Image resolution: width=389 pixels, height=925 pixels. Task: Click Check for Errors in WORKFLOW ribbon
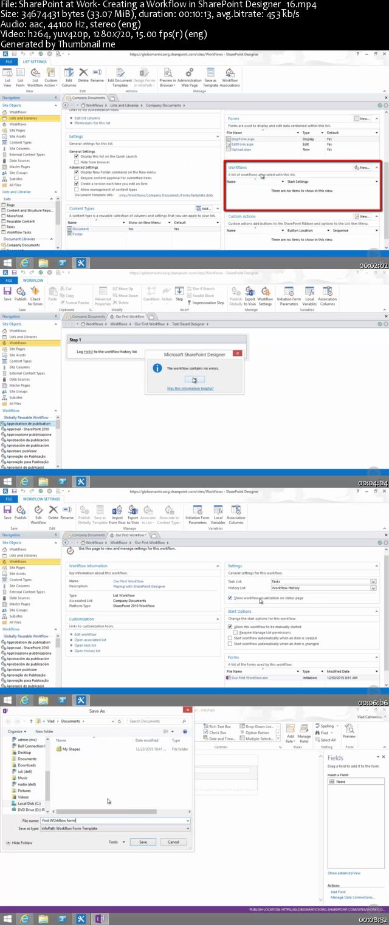pyautogui.click(x=35, y=296)
